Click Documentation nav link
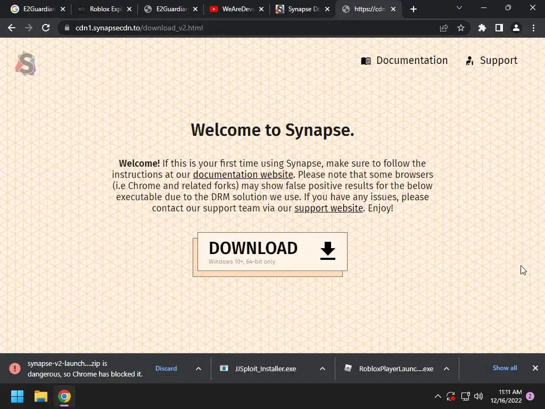 (x=404, y=61)
